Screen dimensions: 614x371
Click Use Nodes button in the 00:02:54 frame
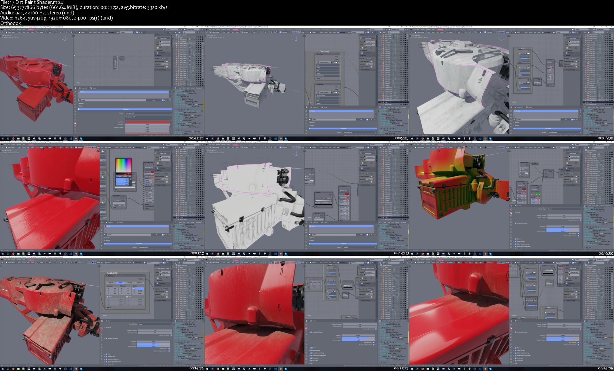125,109
